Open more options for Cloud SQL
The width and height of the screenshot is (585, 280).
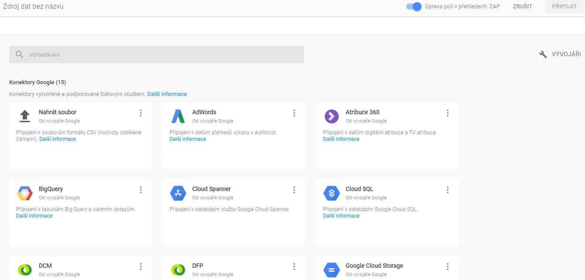tap(448, 190)
